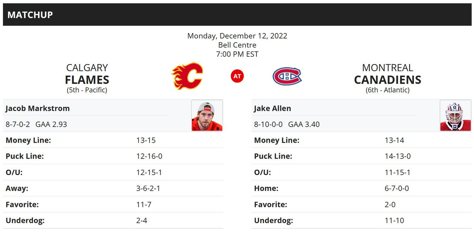This screenshot has width=474, height=232.
Task: Click the Montreal Canadiens logo
Action: [287, 76]
